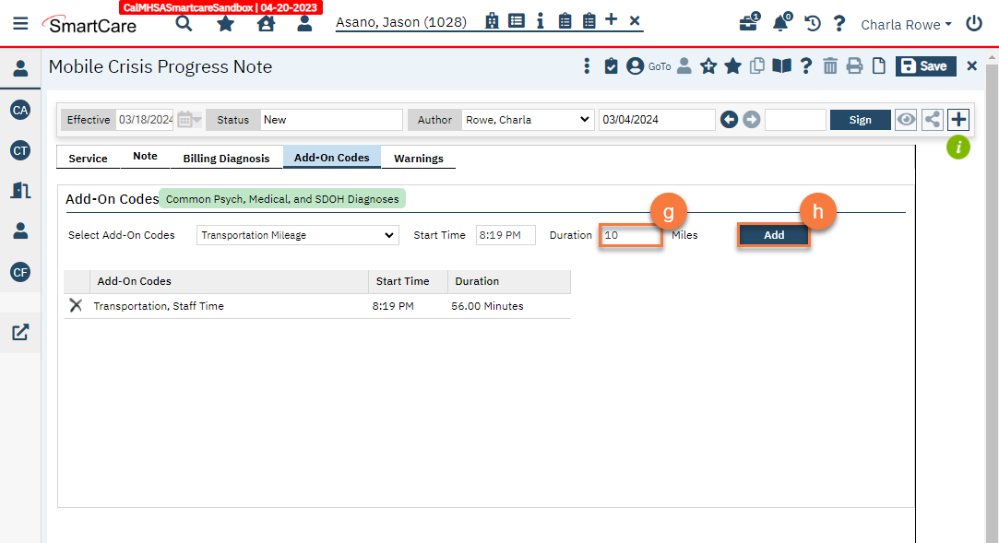
Task: Click the search magnifier icon
Action: pos(184,24)
